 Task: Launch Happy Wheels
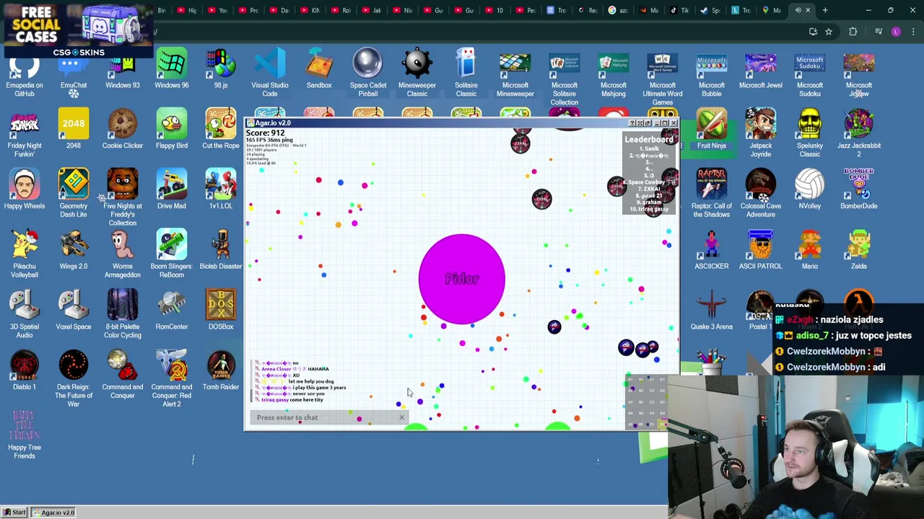pyautogui.click(x=25, y=190)
